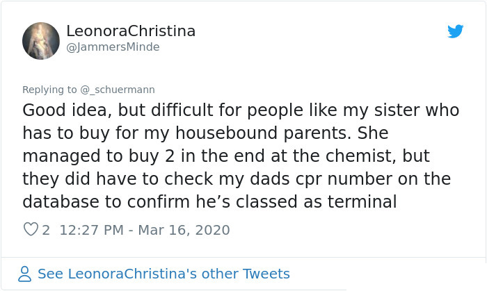Click the Twitter bird logo

click(456, 31)
